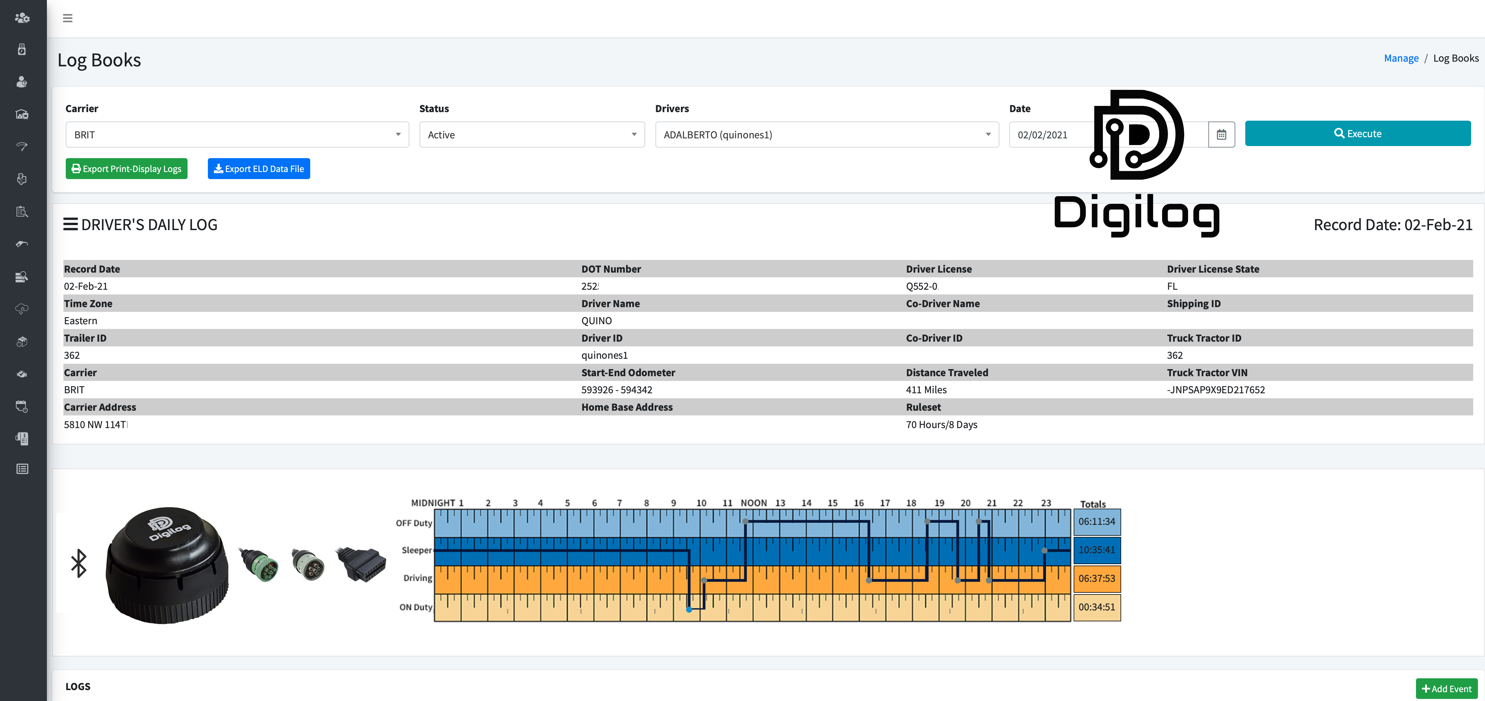Click the Execute search button

[1358, 133]
